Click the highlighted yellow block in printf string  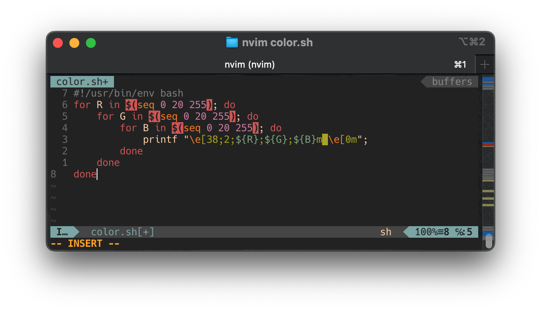325,139
